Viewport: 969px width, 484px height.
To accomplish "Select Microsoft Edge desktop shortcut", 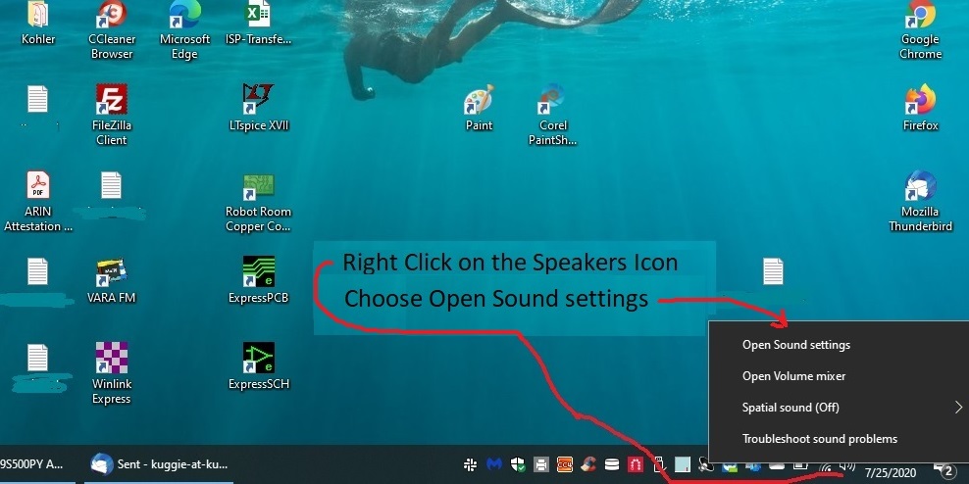I will click(x=184, y=31).
